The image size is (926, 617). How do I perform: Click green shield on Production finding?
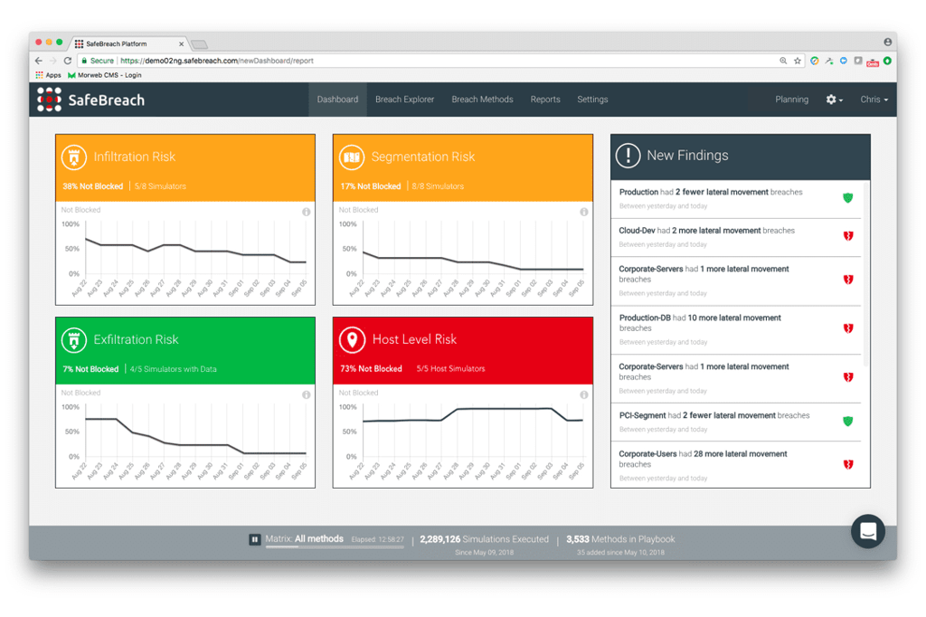click(847, 198)
